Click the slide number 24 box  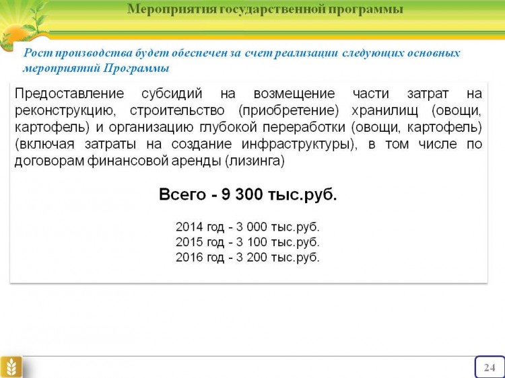click(x=490, y=367)
